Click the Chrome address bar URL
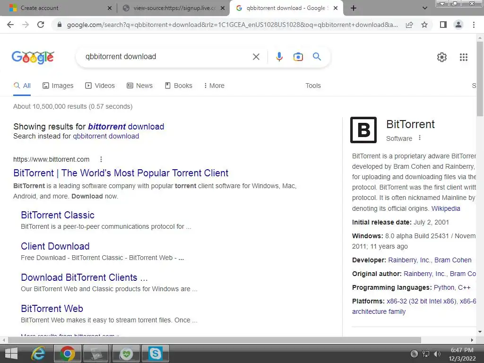The width and height of the screenshot is (484, 363). point(232,25)
